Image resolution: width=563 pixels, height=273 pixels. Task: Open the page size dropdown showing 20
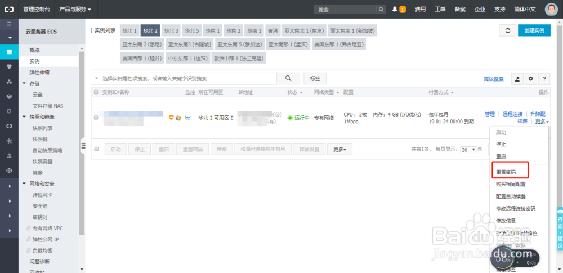[x=468, y=149]
